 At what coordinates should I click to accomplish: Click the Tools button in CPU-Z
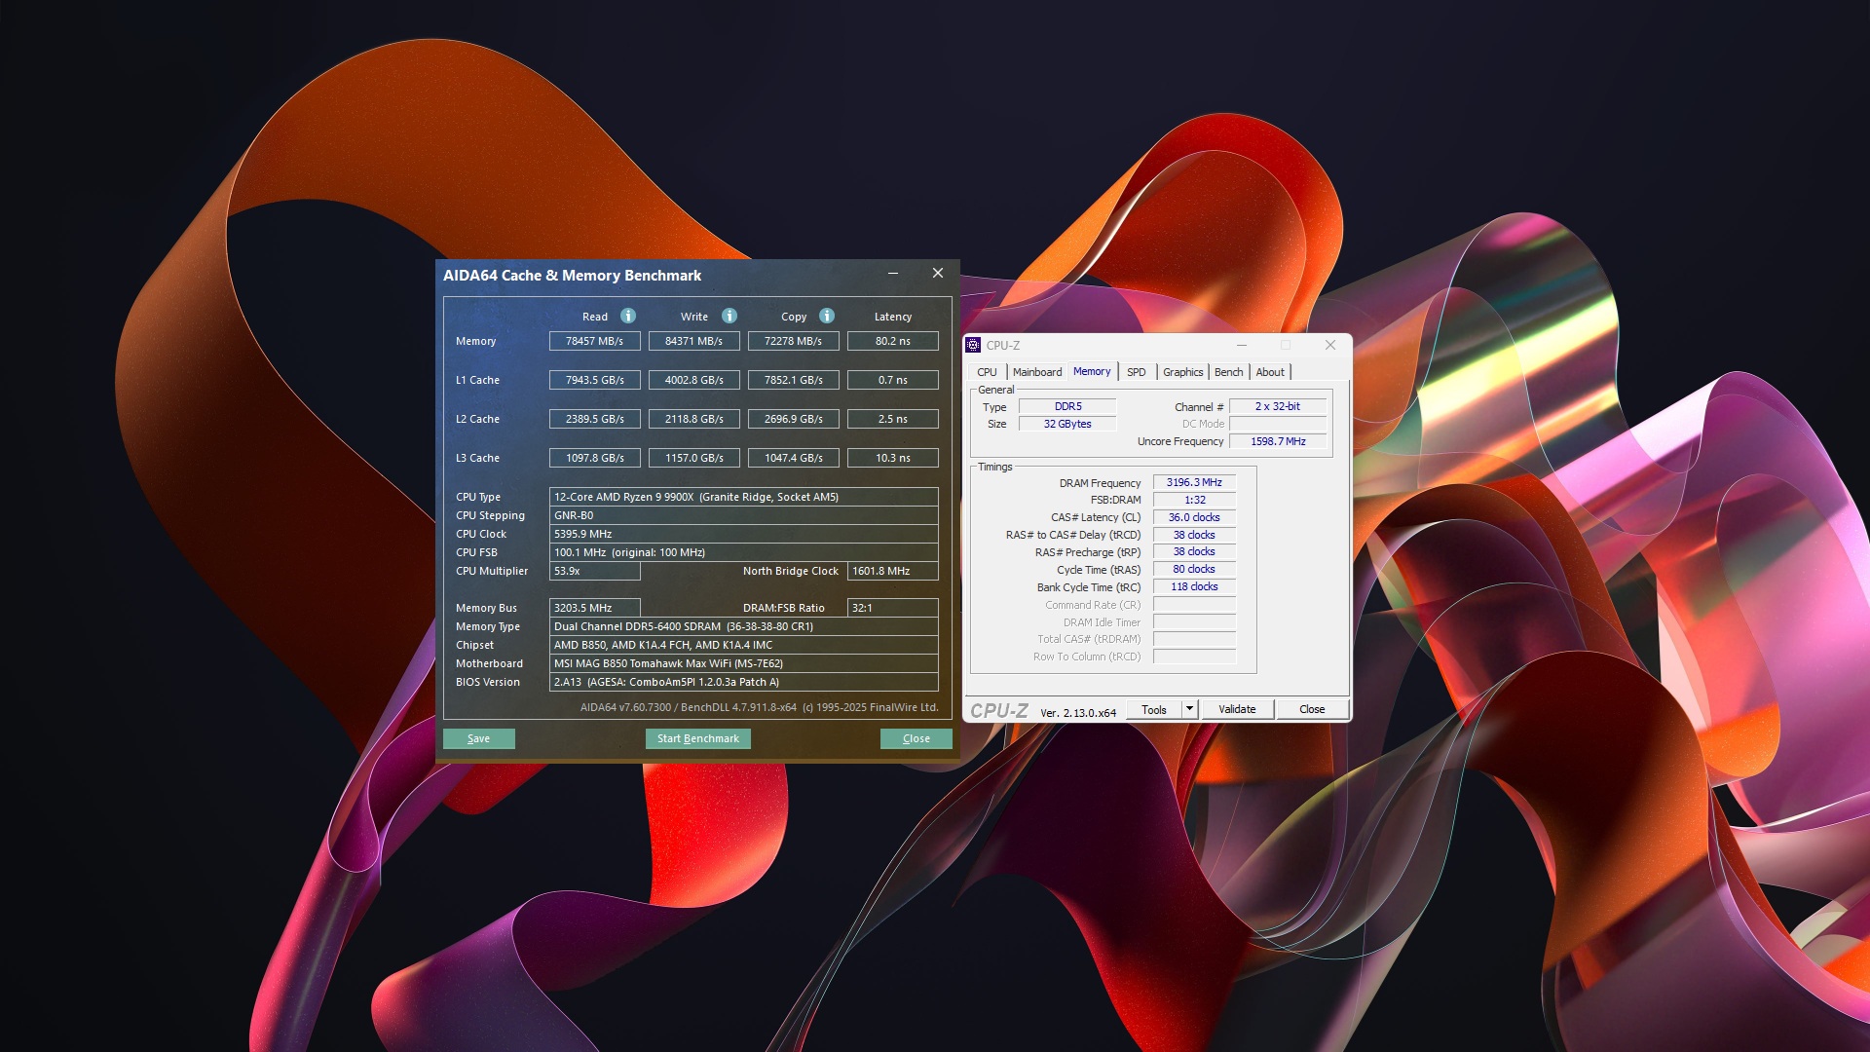(x=1154, y=709)
